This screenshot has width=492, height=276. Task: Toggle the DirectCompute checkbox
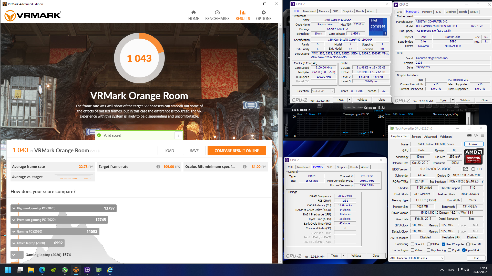[443, 244]
